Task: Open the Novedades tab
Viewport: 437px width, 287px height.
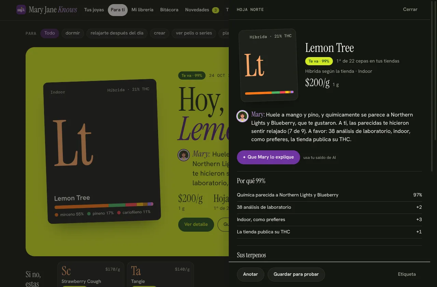Action: coord(202,10)
